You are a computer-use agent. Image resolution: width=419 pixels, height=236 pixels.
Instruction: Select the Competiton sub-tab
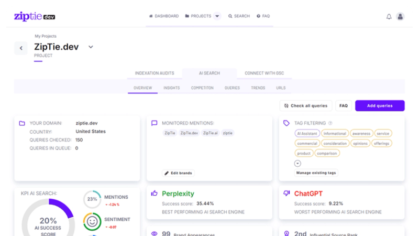(x=202, y=88)
